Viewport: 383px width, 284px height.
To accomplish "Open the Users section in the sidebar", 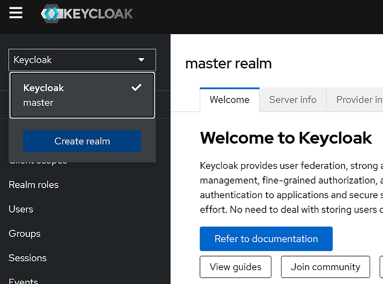I will coord(21,209).
